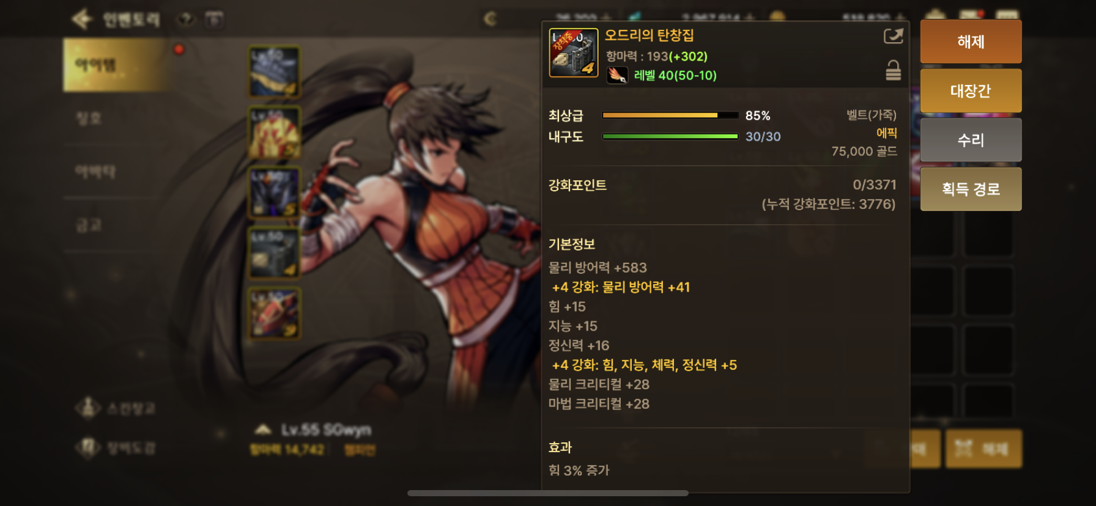Select the fourth equipped belt slot
The image size is (1096, 506).
pos(275,252)
